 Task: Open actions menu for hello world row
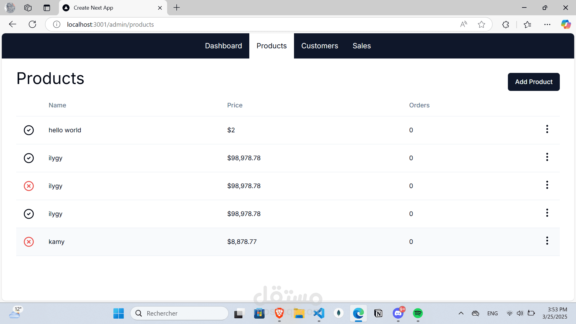click(547, 129)
